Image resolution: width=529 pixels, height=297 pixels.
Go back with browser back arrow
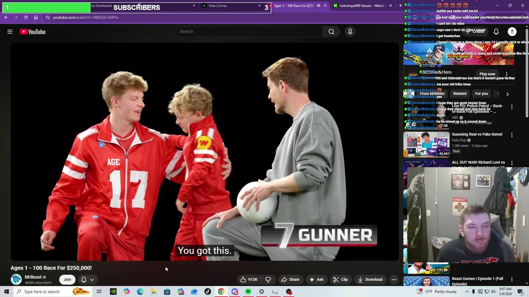point(6,17)
